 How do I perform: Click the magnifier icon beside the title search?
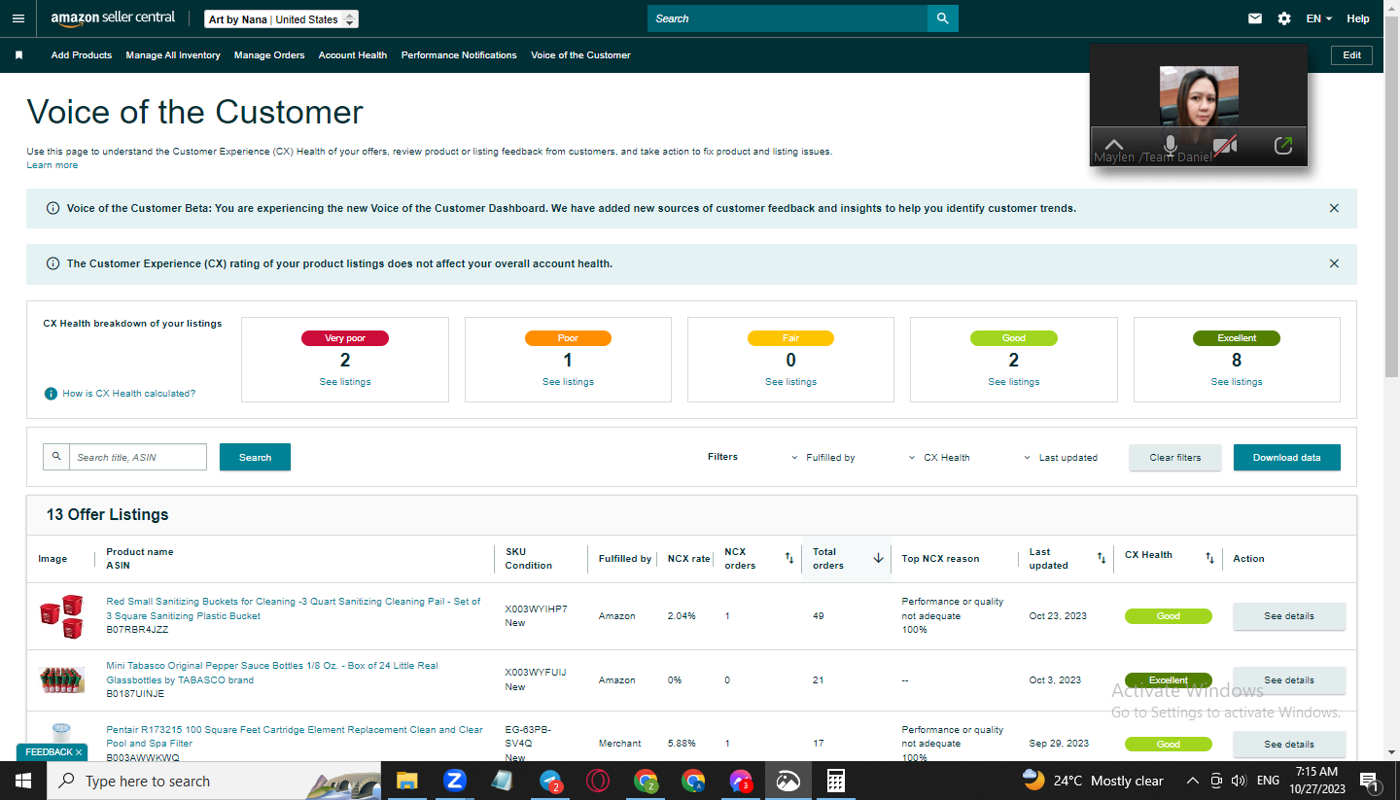pos(56,457)
